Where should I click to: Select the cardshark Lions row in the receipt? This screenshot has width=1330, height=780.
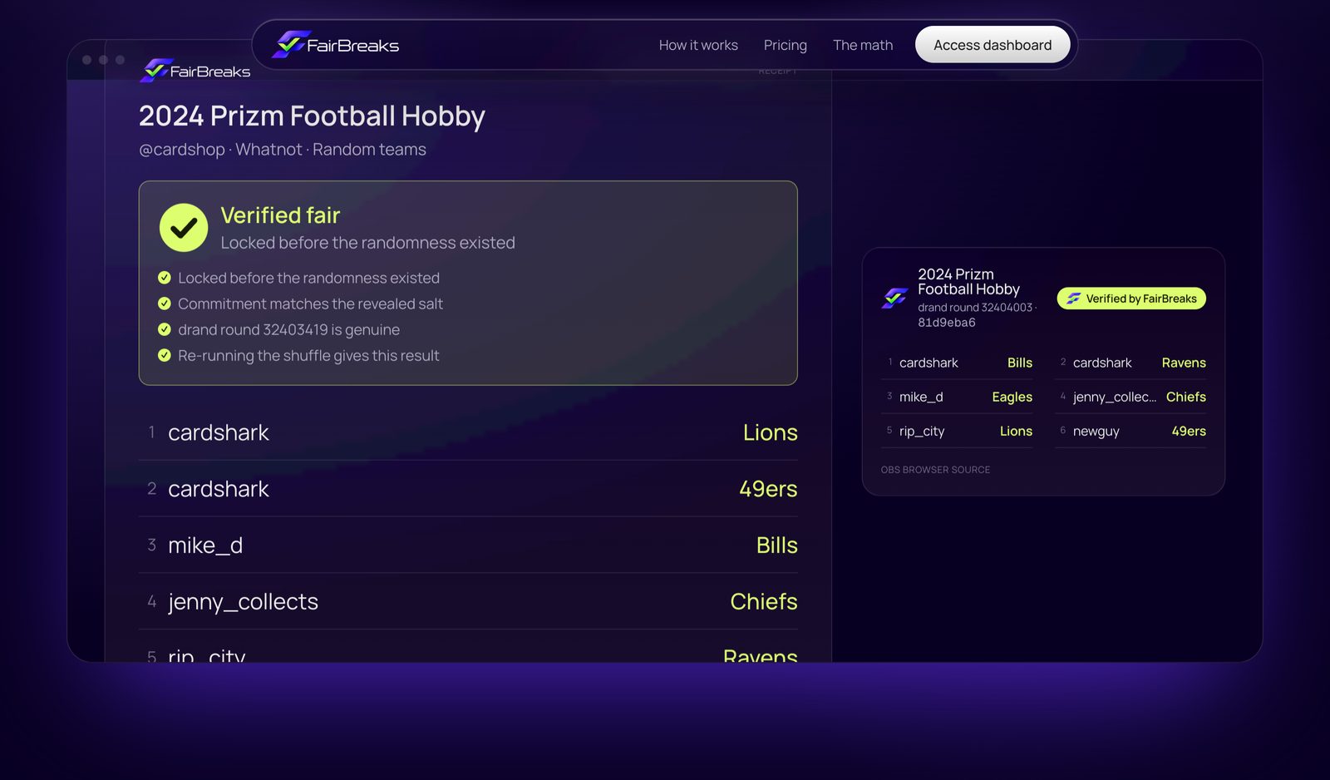pyautogui.click(x=468, y=432)
